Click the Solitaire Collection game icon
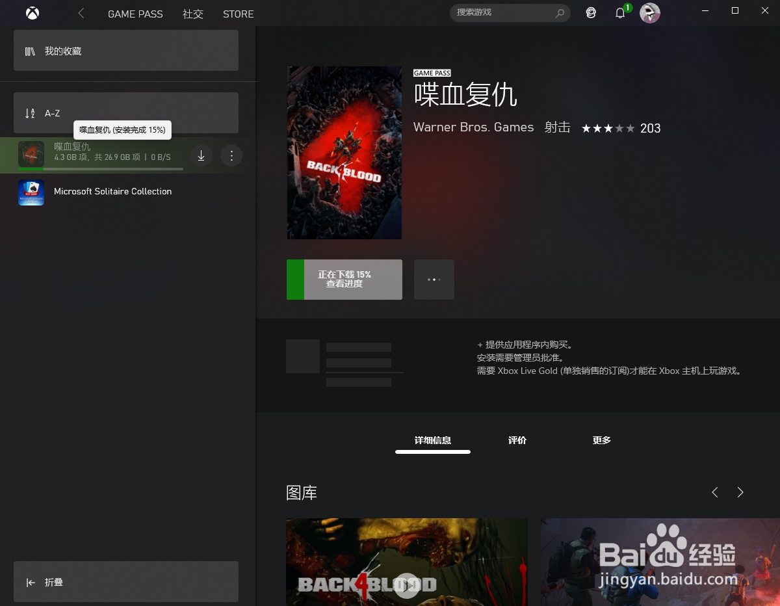Viewport: 780px width, 606px height. (x=31, y=192)
